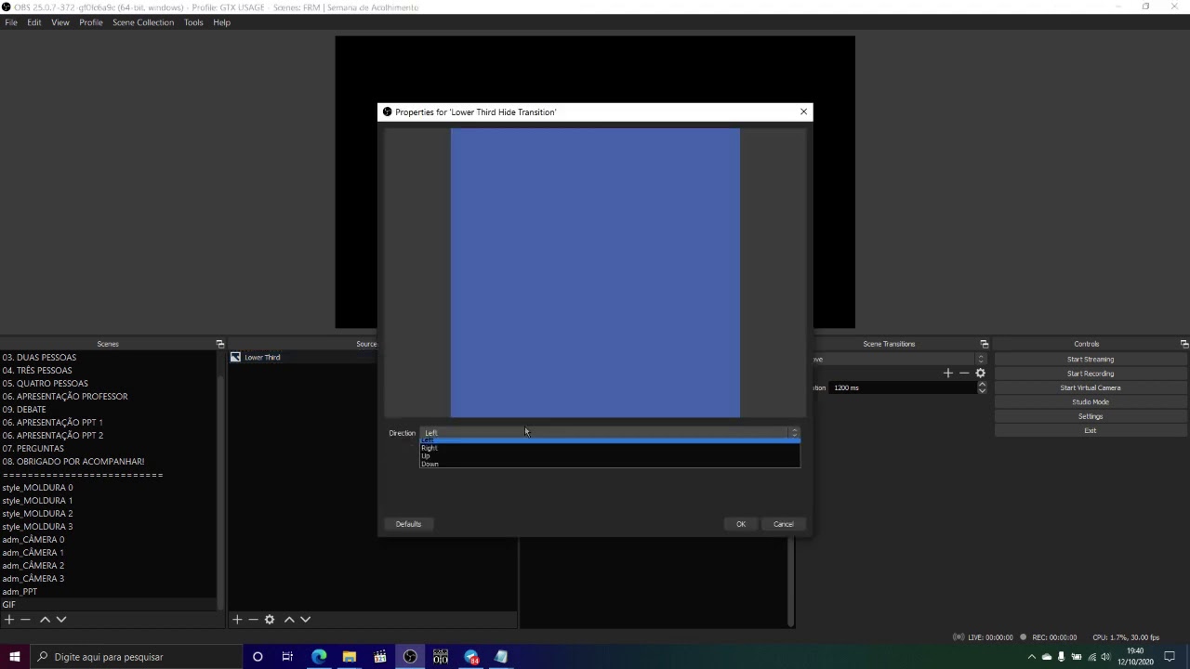Viewport: 1190px width, 669px height.
Task: Add a scene transition with the plus icon
Action: pyautogui.click(x=947, y=373)
